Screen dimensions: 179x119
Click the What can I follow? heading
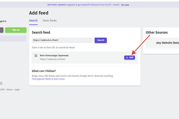(x=44, y=71)
